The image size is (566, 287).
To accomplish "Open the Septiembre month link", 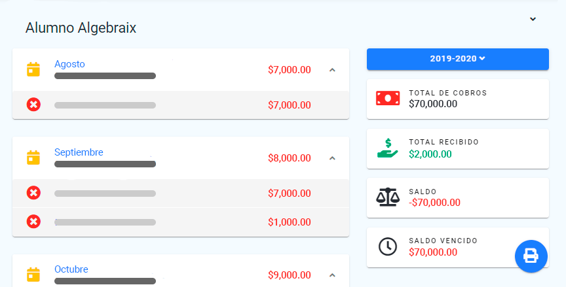I will (79, 152).
